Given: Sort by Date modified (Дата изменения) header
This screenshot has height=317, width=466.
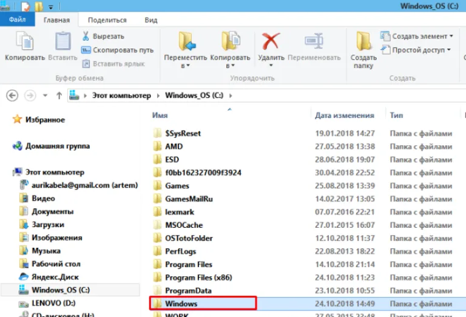Looking at the screenshot, I should (345, 115).
